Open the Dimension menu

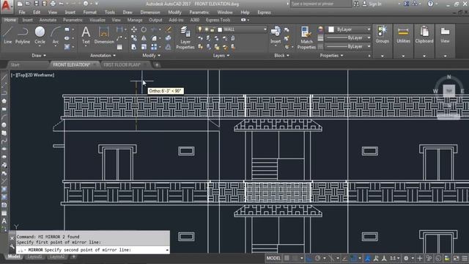tap(149, 12)
